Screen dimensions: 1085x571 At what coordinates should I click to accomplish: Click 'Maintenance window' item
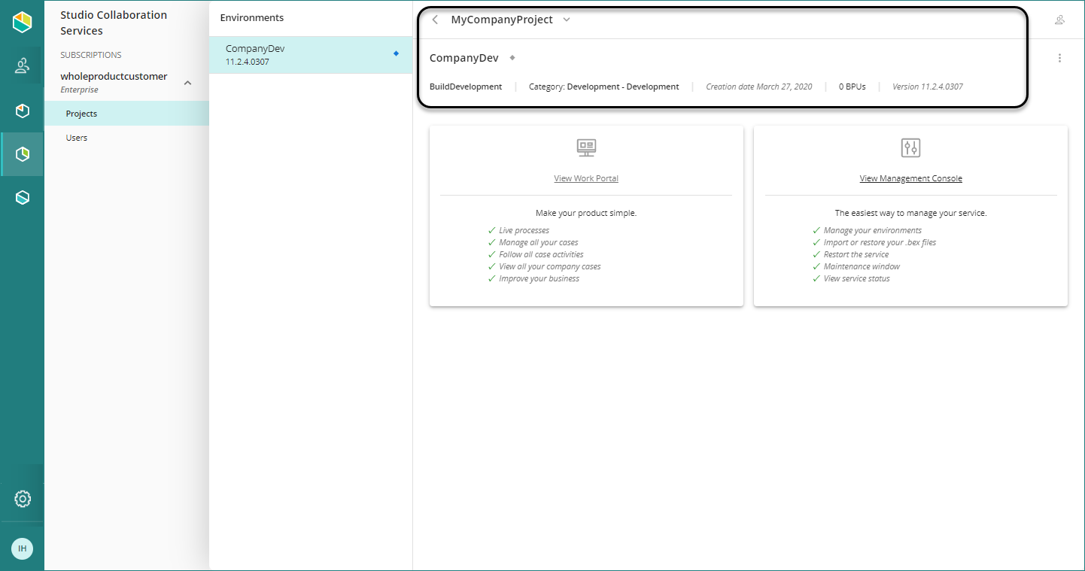(x=862, y=266)
